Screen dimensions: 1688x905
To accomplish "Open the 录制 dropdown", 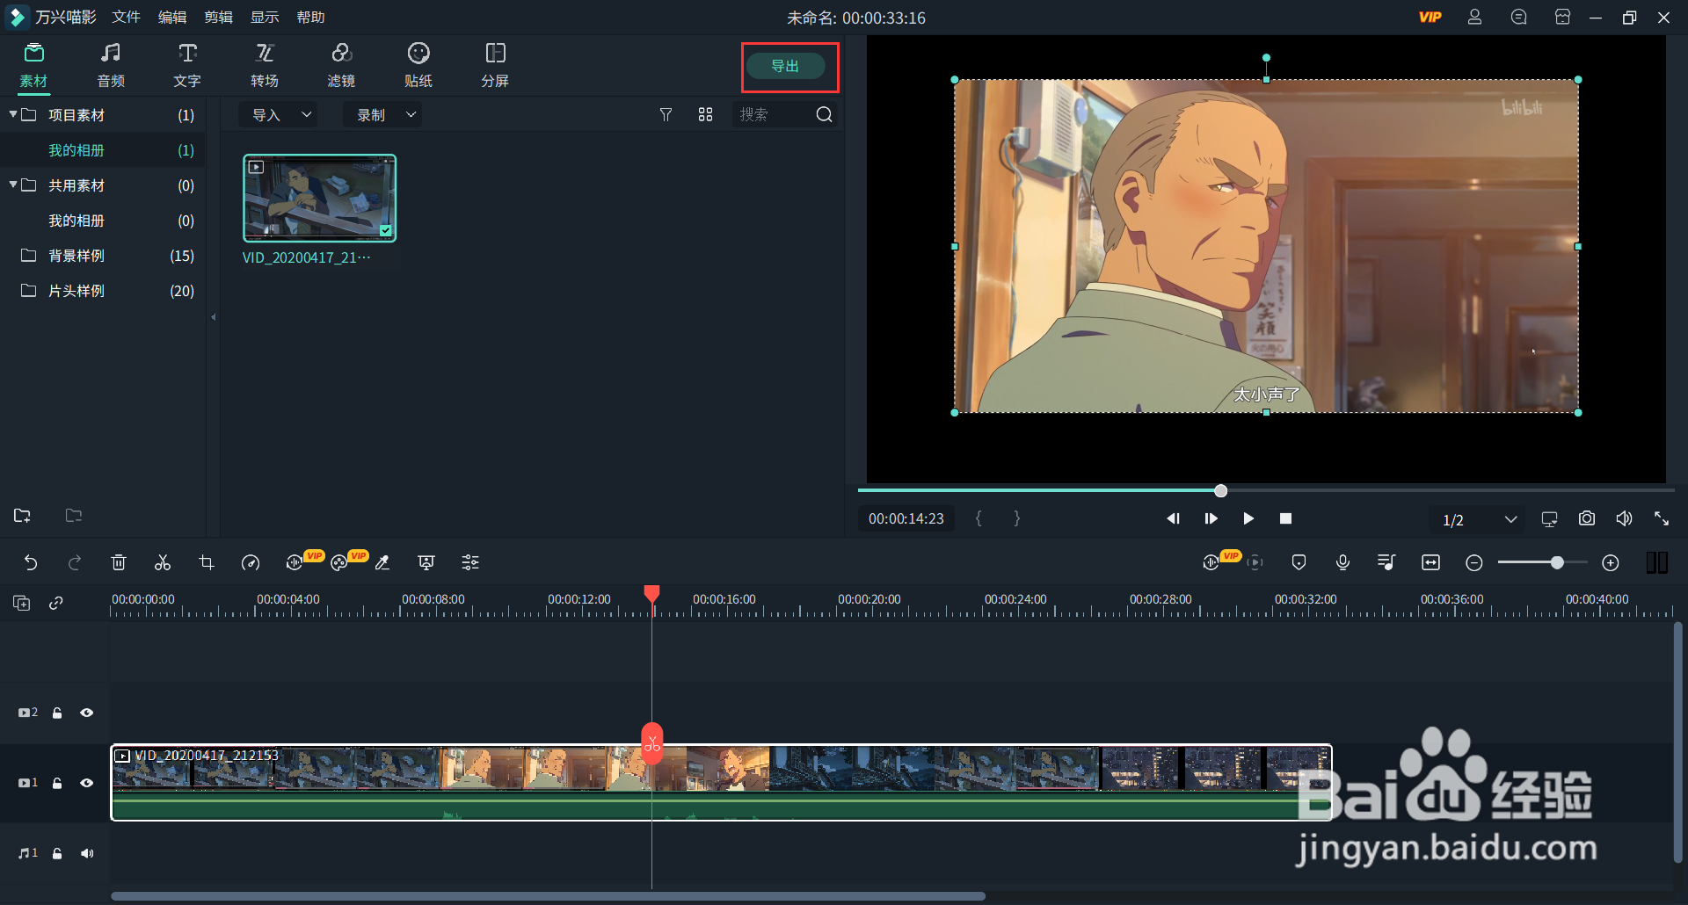I will point(383,114).
